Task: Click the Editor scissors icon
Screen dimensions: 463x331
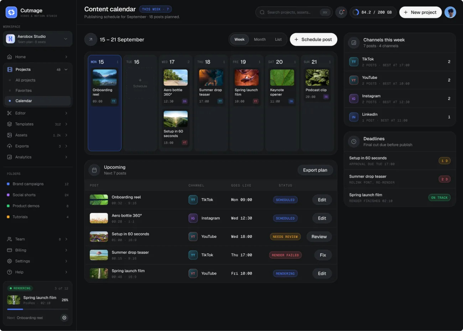Action: pyautogui.click(x=10, y=113)
